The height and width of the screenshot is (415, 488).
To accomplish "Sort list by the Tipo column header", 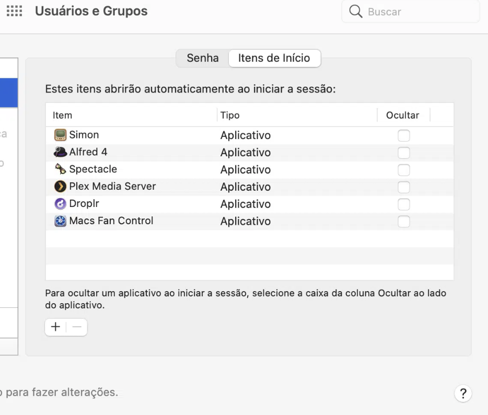I will click(x=230, y=115).
